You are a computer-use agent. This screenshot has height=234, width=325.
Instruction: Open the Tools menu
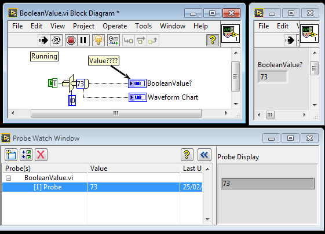(x=144, y=26)
